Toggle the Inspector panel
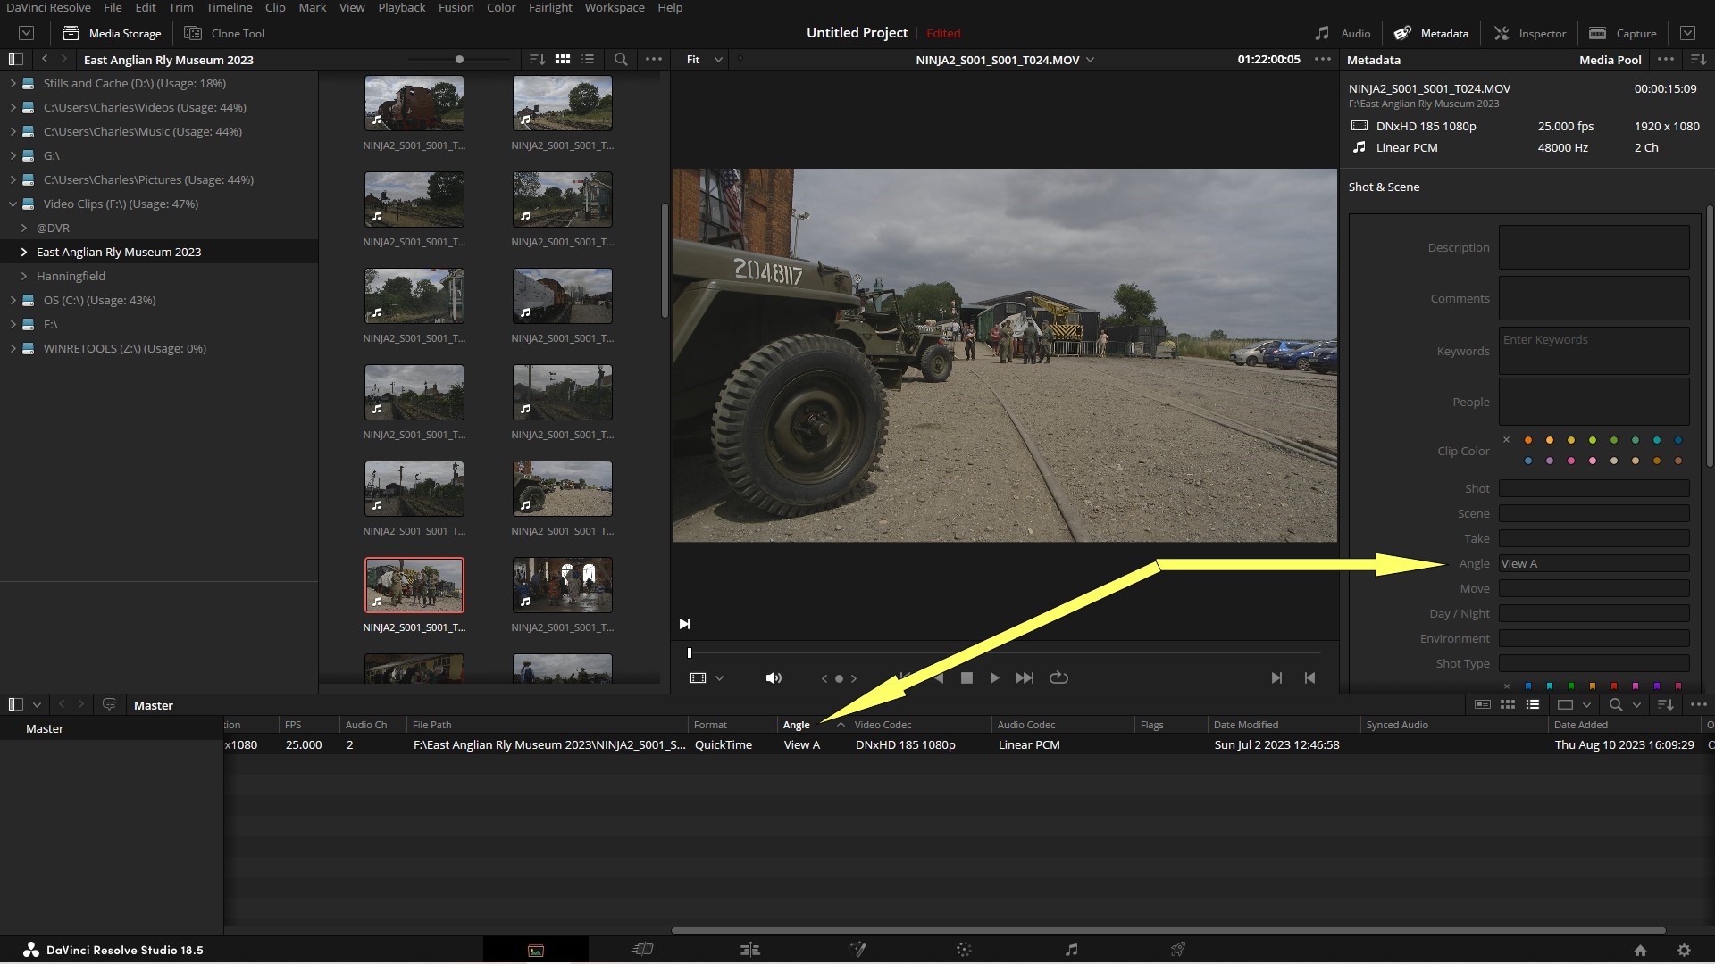This screenshot has height=964, width=1715. 1530,33
